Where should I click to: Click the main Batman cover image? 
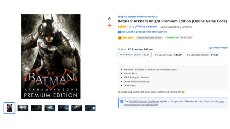[51, 57]
